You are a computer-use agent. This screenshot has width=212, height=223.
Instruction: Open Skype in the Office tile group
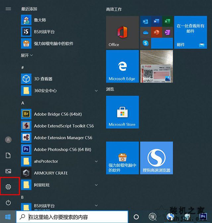click(x=145, y=43)
